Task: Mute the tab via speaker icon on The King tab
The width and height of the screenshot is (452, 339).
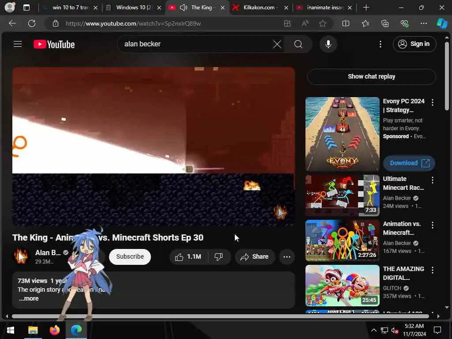Action: (184, 8)
